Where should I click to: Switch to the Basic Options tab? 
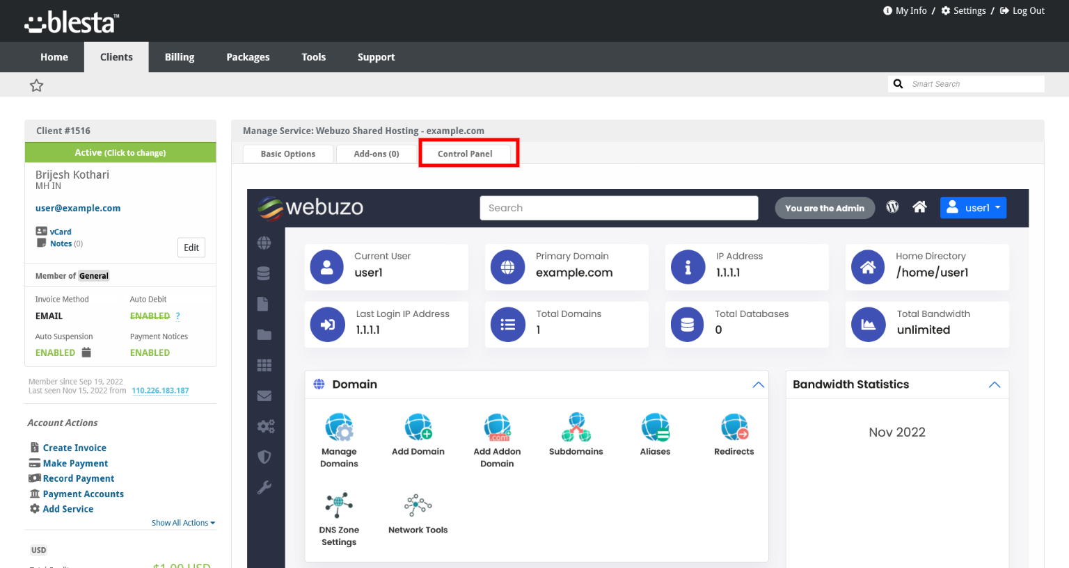coord(287,154)
